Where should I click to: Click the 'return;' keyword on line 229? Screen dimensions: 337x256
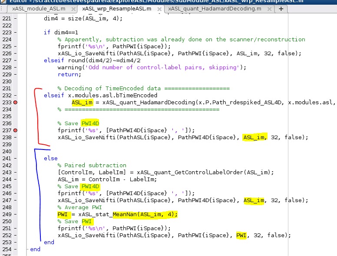pos(69,74)
